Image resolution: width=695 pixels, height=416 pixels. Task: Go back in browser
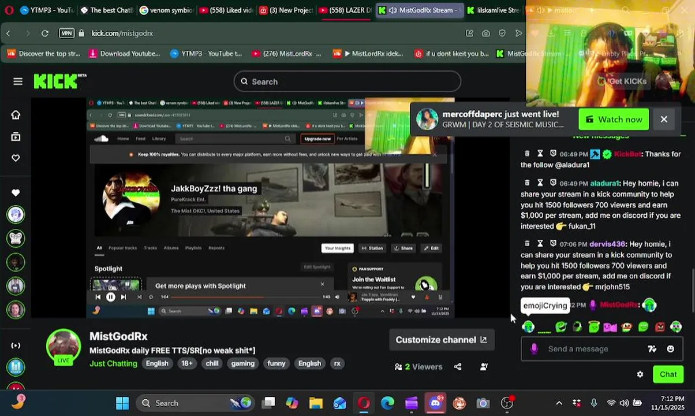coord(9,34)
